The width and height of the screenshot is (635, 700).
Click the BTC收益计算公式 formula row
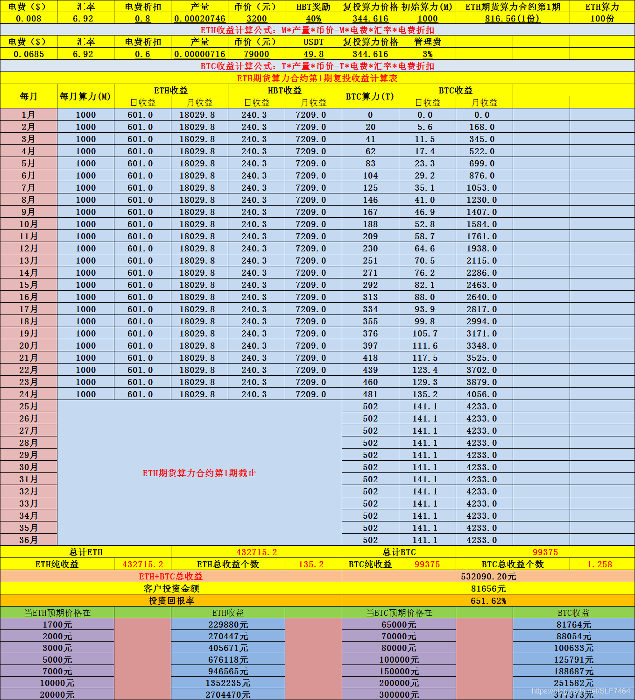[317, 66]
